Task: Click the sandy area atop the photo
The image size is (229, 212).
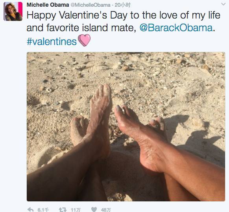Action: click(x=126, y=66)
